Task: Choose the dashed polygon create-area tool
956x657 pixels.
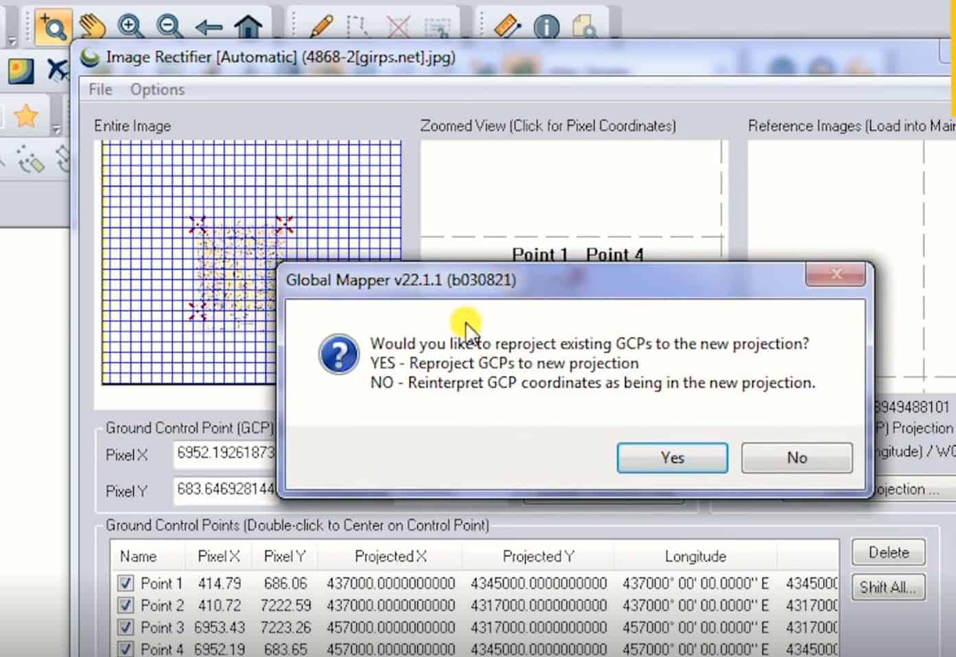Action: click(x=358, y=27)
